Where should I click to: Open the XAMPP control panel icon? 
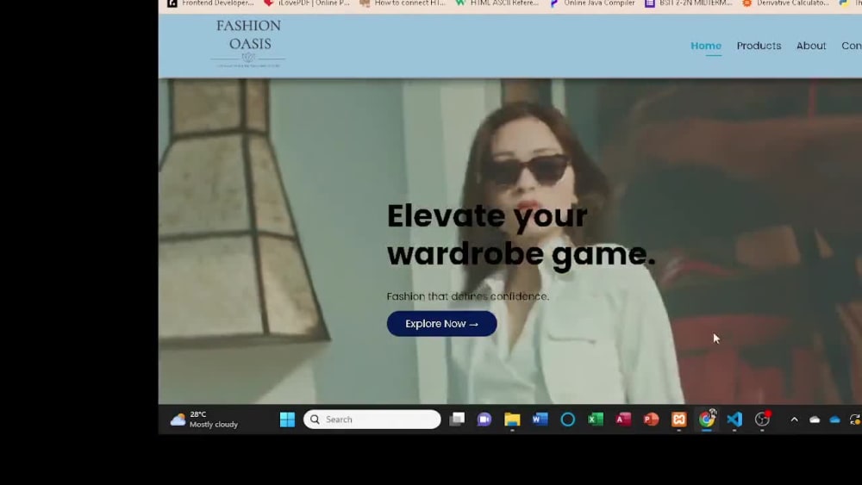coord(679,420)
